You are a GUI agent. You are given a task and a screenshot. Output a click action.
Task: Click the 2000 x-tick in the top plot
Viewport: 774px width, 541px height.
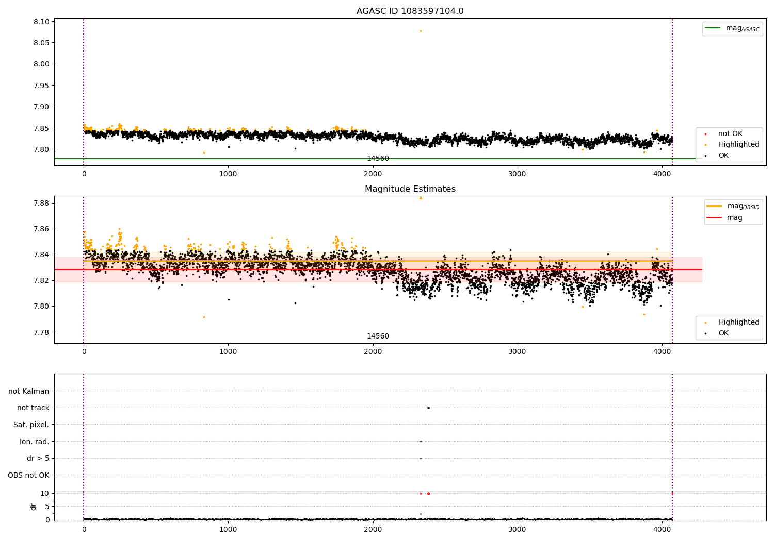pos(373,174)
